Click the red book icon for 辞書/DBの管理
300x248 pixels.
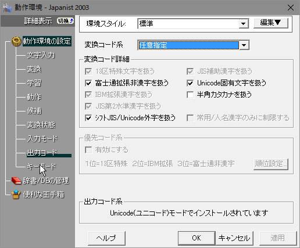16,181
